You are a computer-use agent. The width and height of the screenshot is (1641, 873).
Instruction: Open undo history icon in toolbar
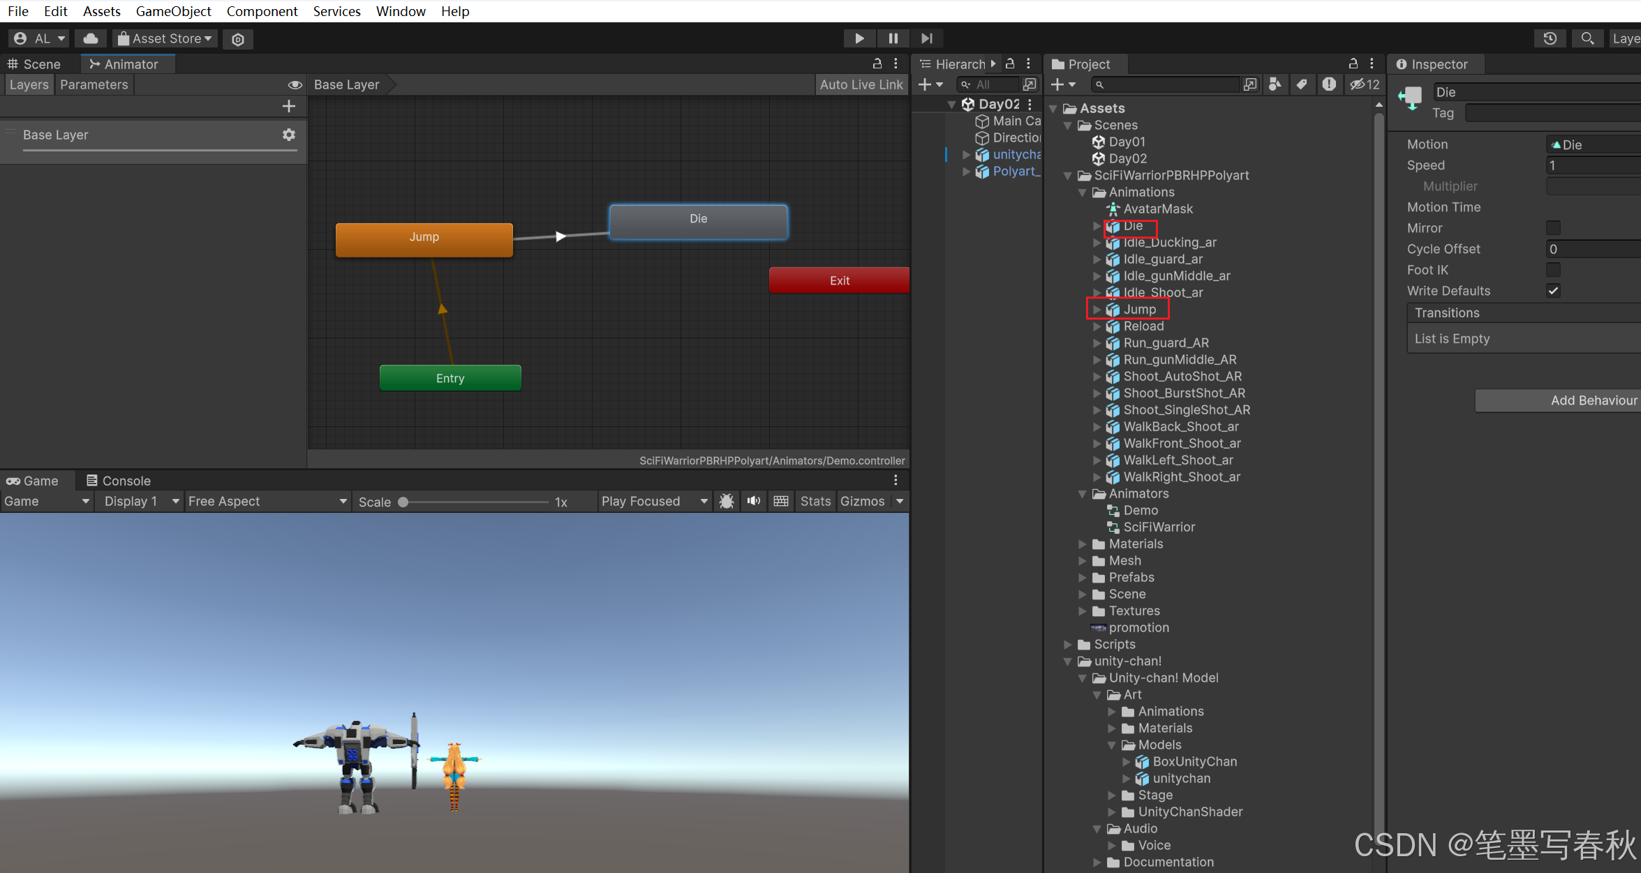pyautogui.click(x=1550, y=38)
